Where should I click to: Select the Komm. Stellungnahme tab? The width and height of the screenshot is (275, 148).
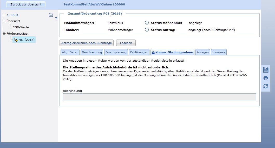point(172,52)
